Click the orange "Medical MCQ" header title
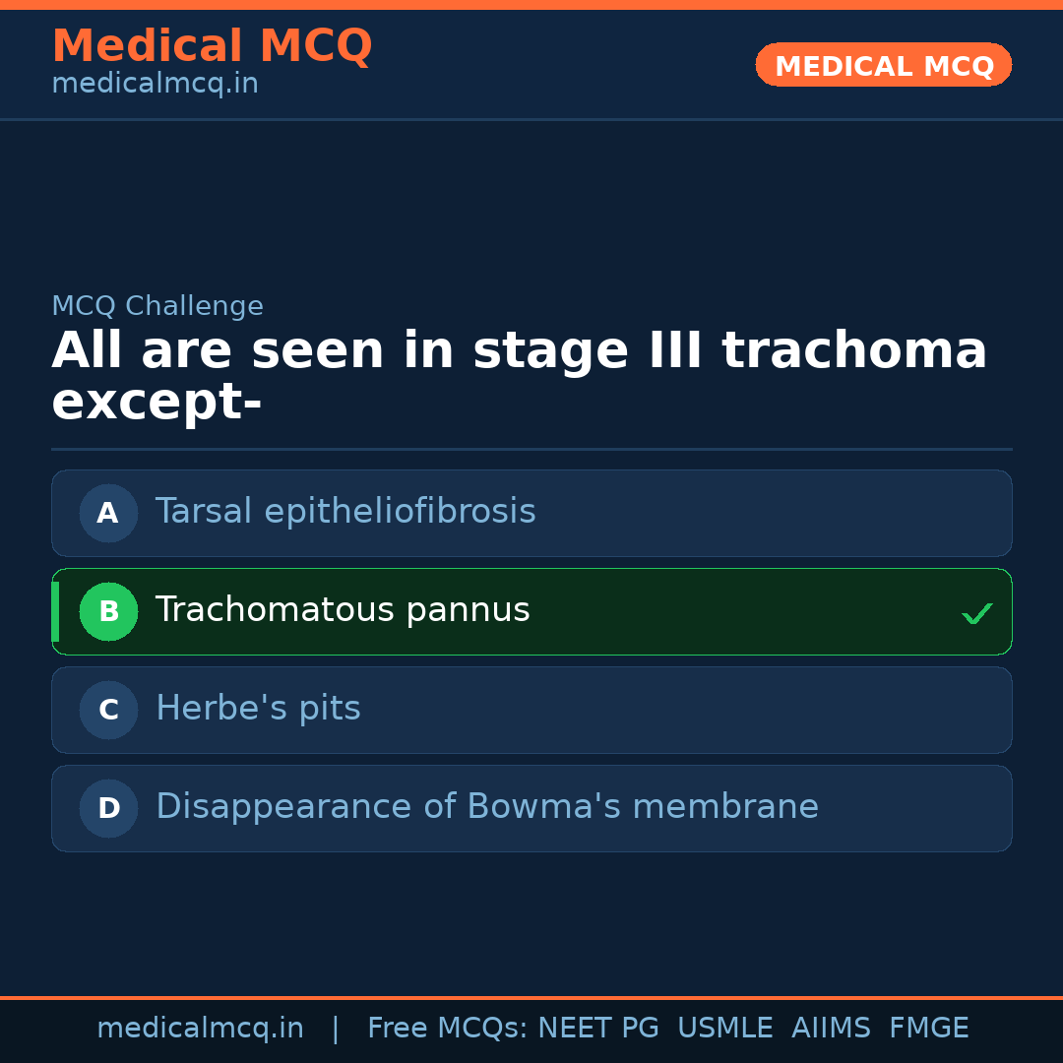Screen dimensions: 1063x1063 click(212, 46)
